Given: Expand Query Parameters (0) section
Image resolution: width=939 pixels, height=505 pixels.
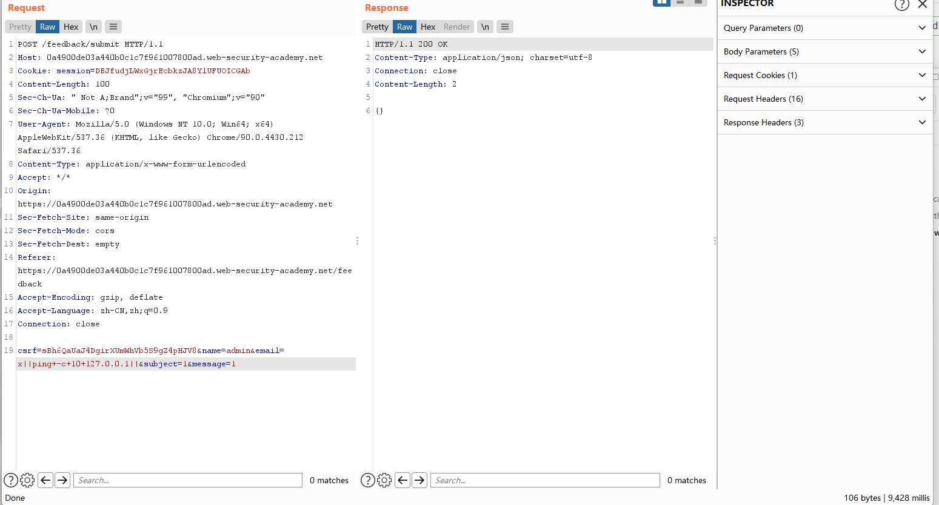Looking at the screenshot, I should tap(824, 28).
